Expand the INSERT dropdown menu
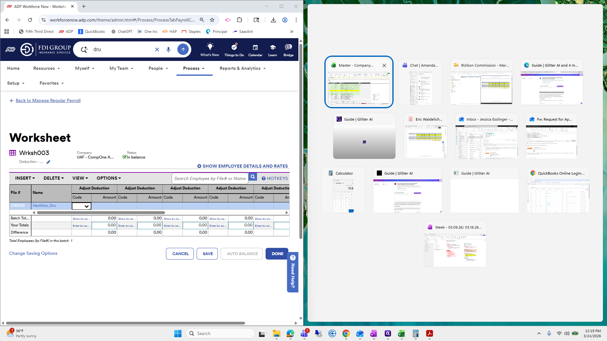Viewport: 607px width, 341px height. click(25, 178)
